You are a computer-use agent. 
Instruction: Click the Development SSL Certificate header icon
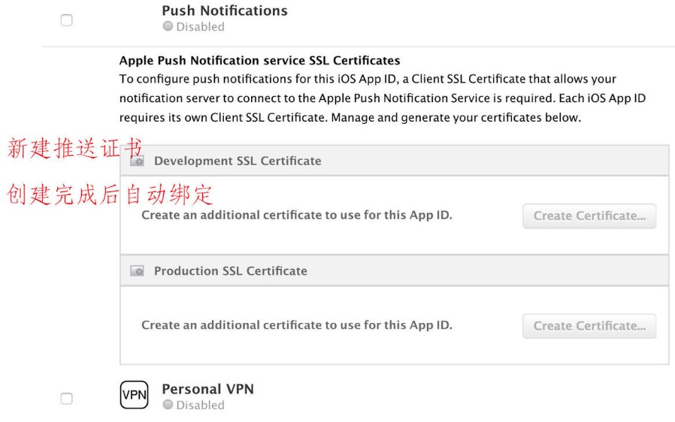tap(137, 161)
